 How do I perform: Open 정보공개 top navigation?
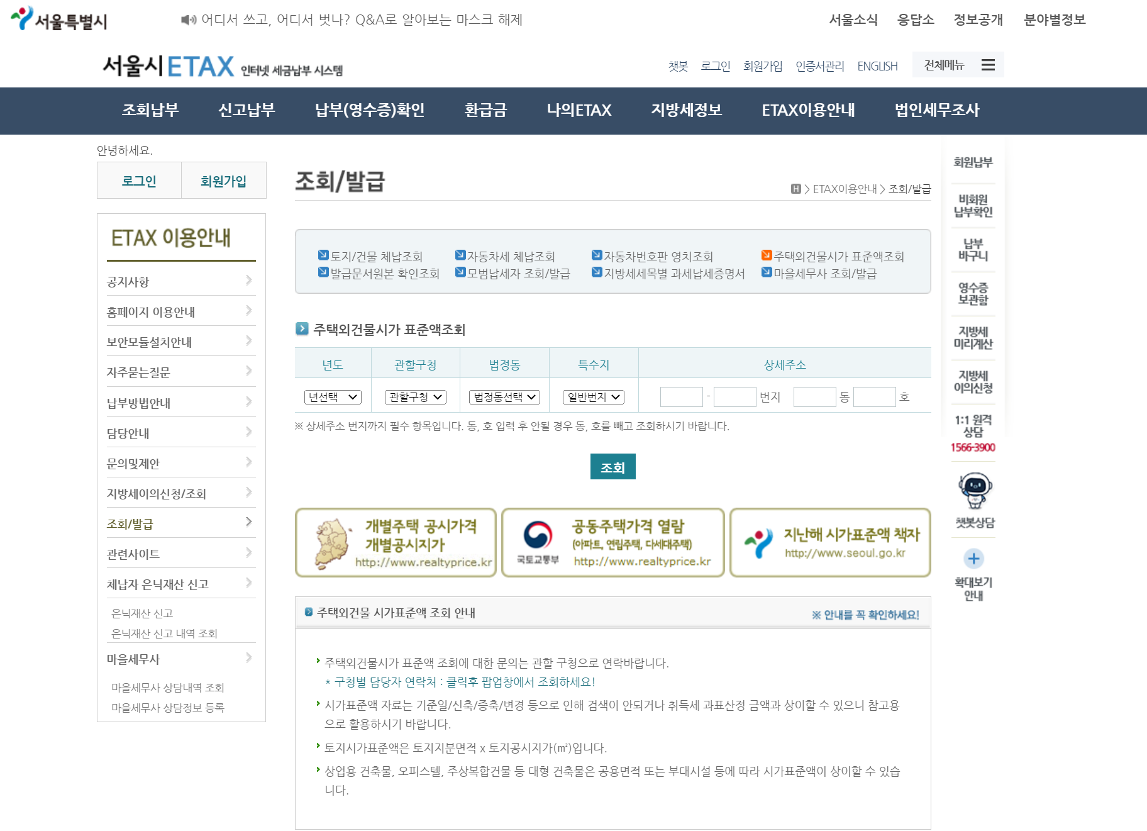click(978, 20)
